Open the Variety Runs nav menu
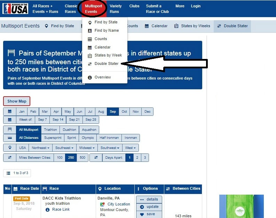 (116, 9)
